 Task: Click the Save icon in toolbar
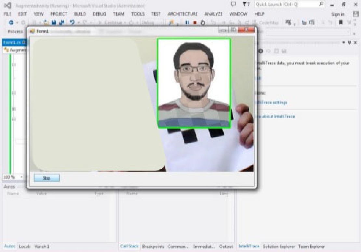(x=54, y=22)
